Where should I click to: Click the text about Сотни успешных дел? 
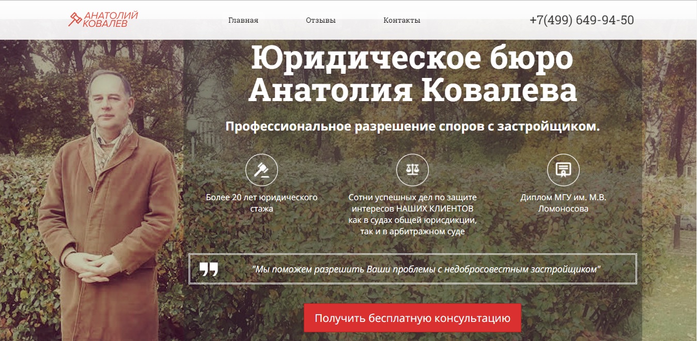(412, 215)
